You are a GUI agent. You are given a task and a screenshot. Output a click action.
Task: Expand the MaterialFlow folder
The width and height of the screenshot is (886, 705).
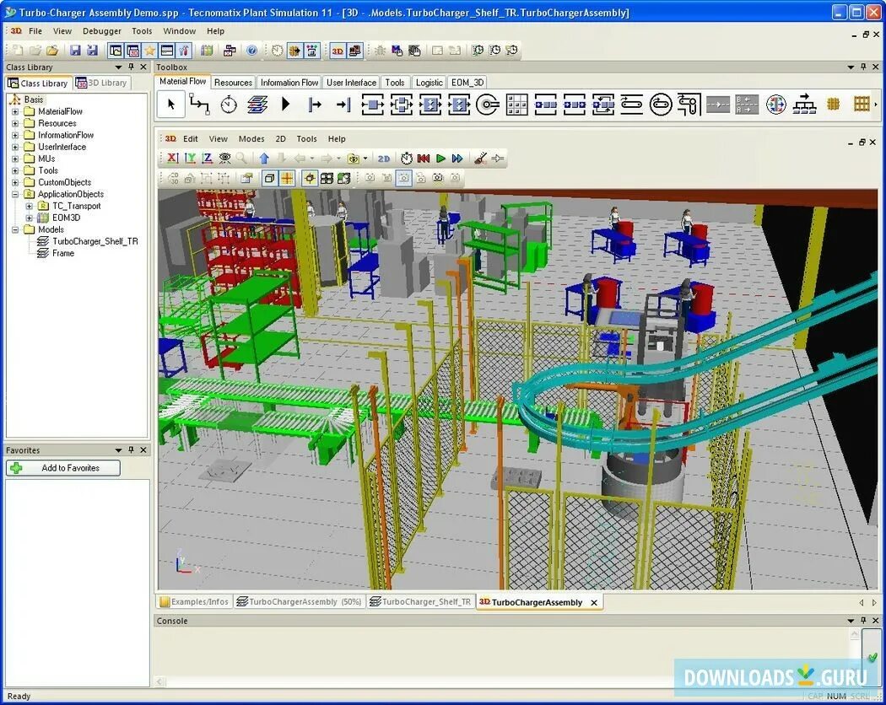(15, 111)
